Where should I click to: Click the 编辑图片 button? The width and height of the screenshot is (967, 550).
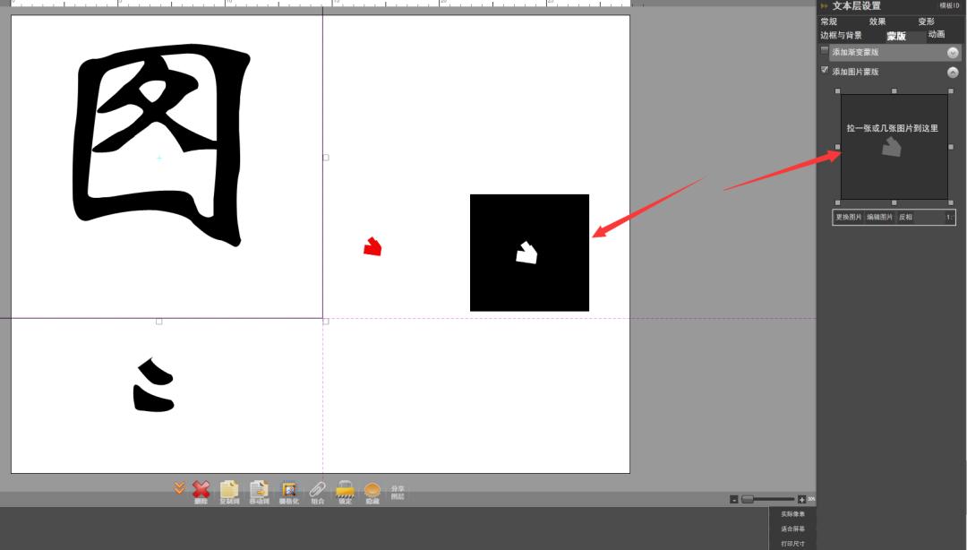pos(879,217)
